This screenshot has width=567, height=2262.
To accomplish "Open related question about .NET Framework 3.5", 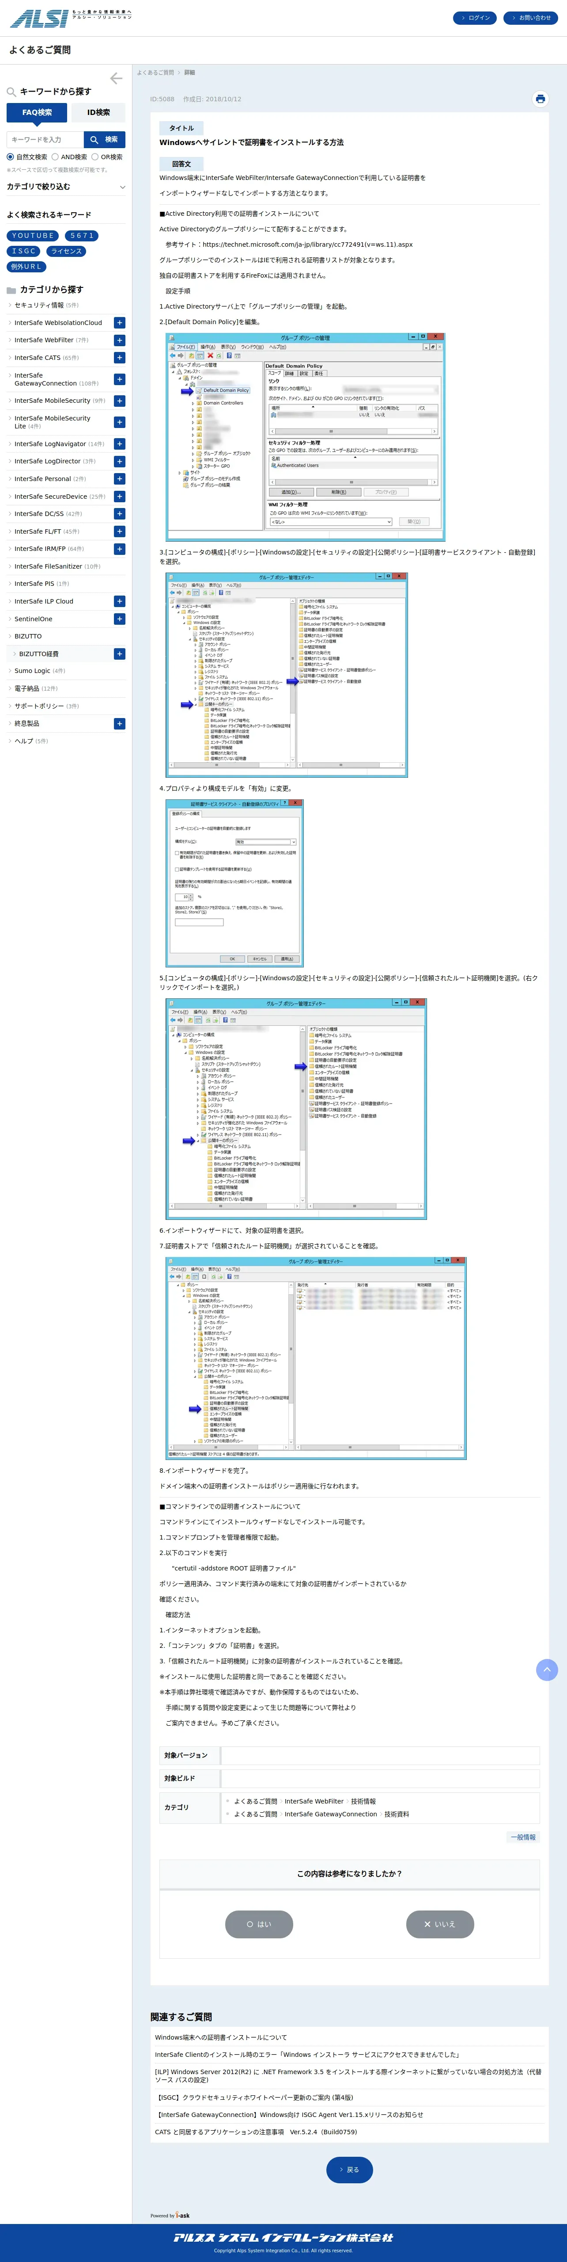I will [348, 2076].
